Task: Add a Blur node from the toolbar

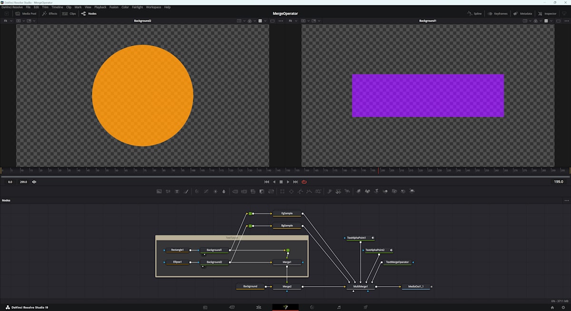Action: [x=224, y=191]
